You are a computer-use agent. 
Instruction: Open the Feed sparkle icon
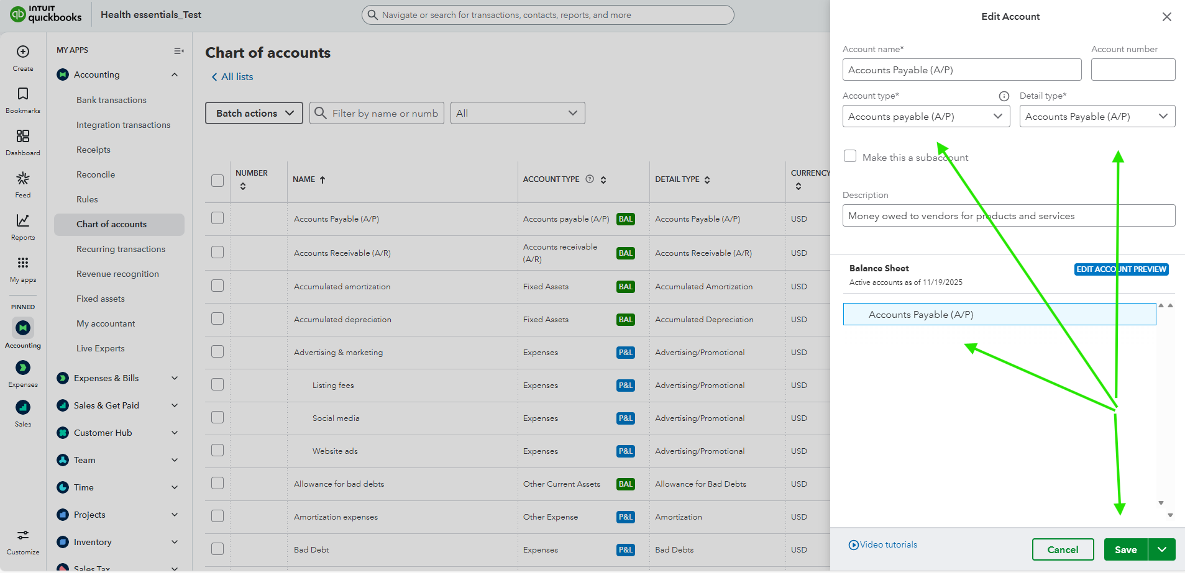pos(23,179)
